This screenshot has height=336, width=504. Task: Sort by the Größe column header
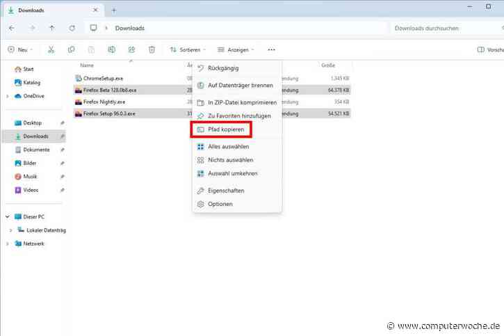(328, 65)
